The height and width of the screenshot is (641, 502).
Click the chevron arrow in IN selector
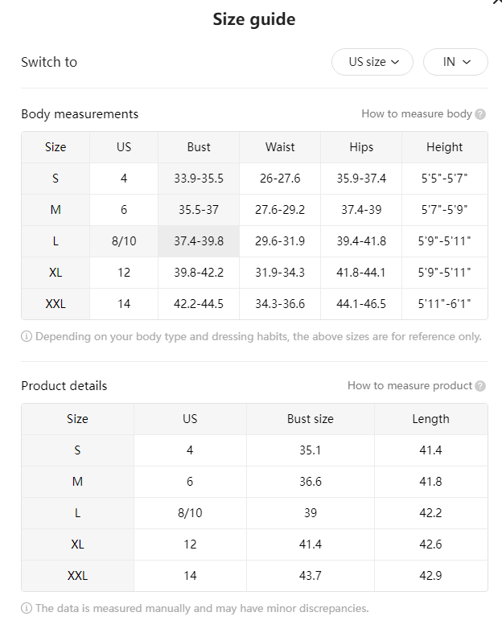[467, 62]
